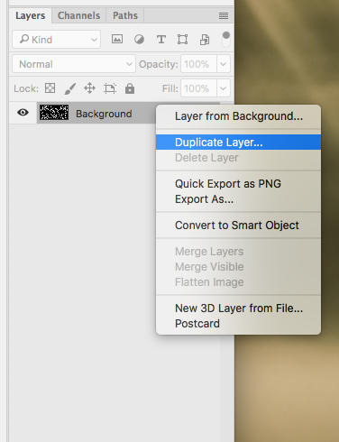This screenshot has width=339, height=442.
Task: Filter for type layers icon
Action: 161,40
